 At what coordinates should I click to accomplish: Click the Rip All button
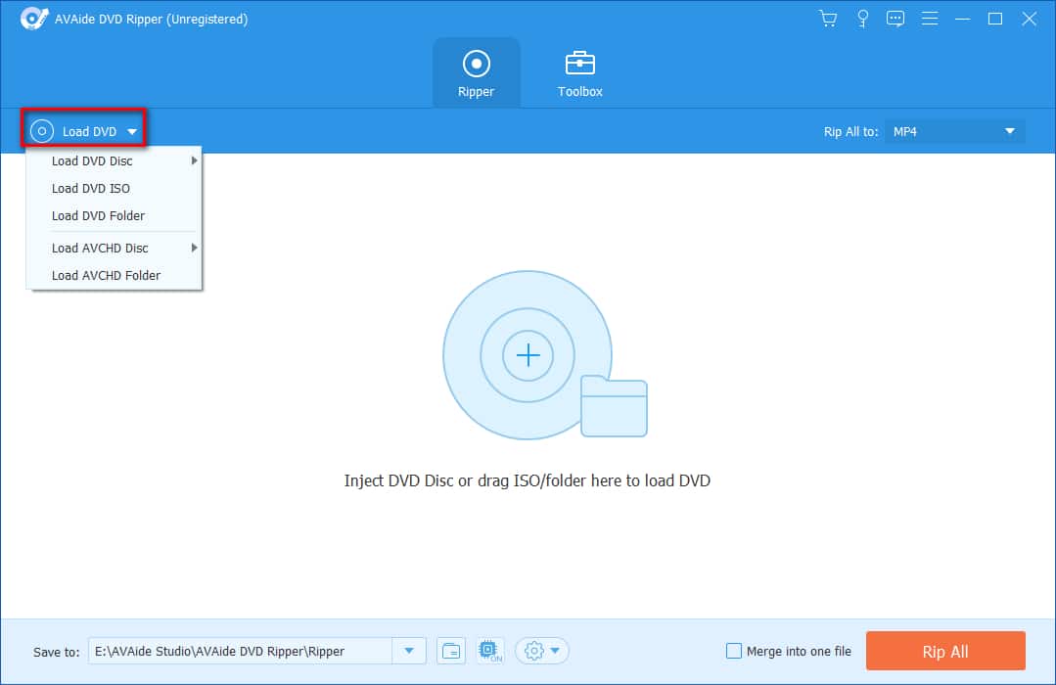coord(945,651)
